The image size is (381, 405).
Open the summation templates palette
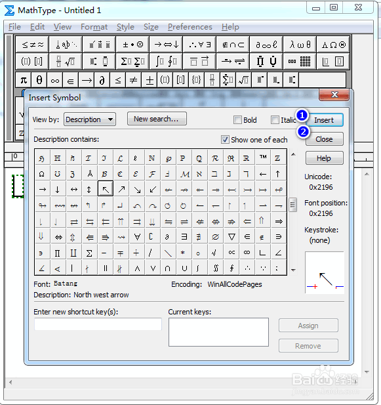132,62
